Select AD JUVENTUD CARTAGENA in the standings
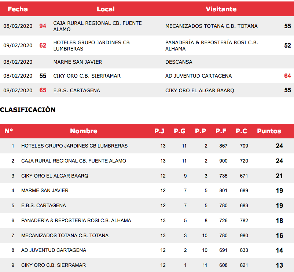 click(x=54, y=250)
